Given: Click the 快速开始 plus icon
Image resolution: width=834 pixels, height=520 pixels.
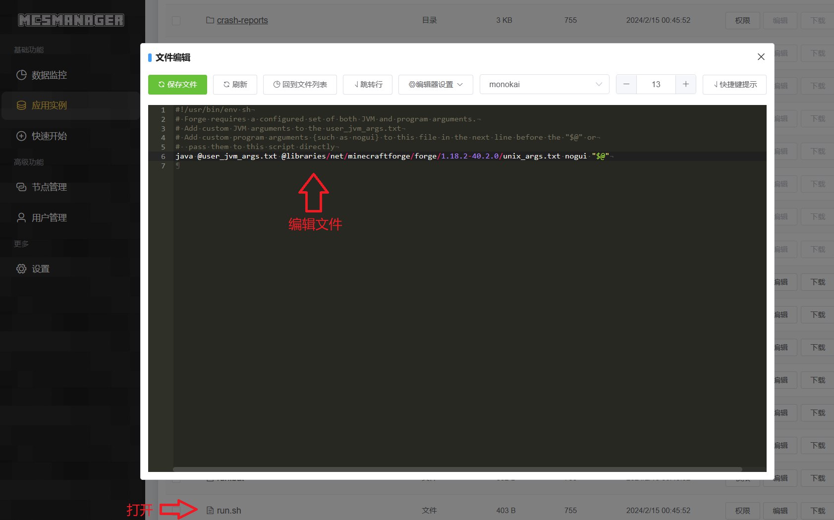Looking at the screenshot, I should click(21, 136).
